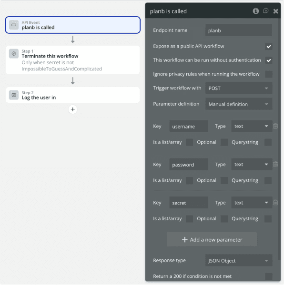Image resolution: width=284 pixels, height=285 pixels.
Task: Click the Log the user in step icon
Action: (14, 95)
